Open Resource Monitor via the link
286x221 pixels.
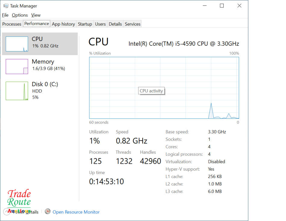pos(76,212)
